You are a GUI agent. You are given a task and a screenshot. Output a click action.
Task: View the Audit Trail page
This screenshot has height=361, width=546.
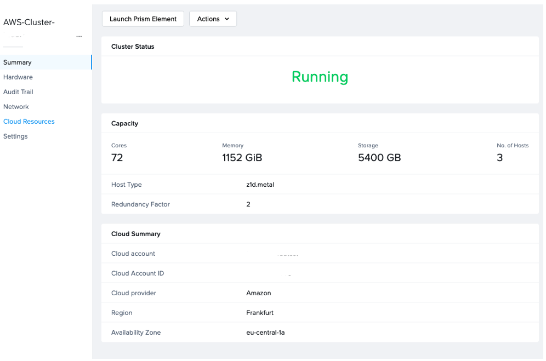19,91
